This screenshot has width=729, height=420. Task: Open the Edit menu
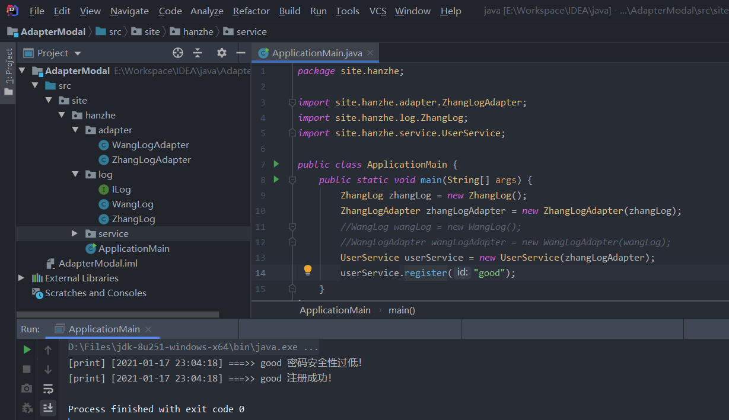(x=62, y=11)
